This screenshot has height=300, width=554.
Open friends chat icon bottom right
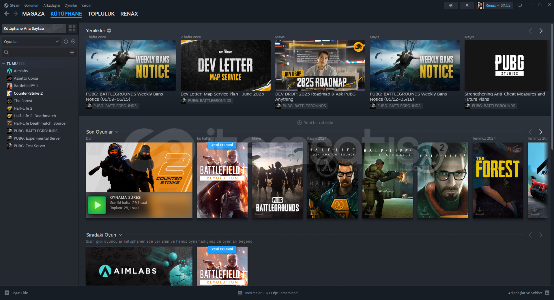point(547,293)
